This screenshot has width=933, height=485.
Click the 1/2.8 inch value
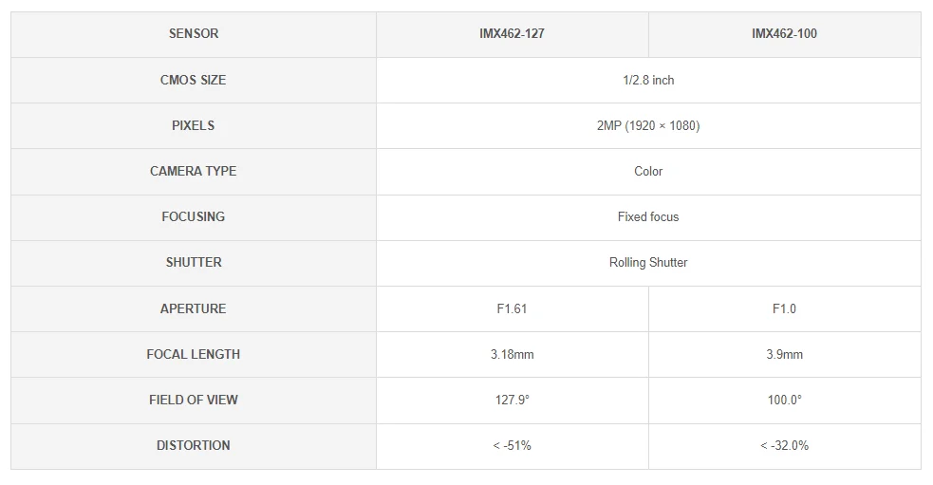coord(648,80)
